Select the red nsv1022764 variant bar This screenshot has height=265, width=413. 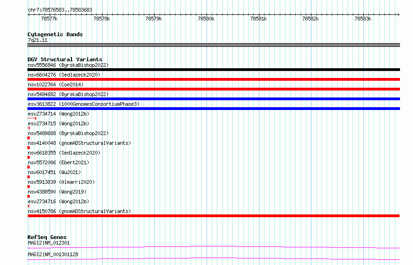tap(213, 89)
